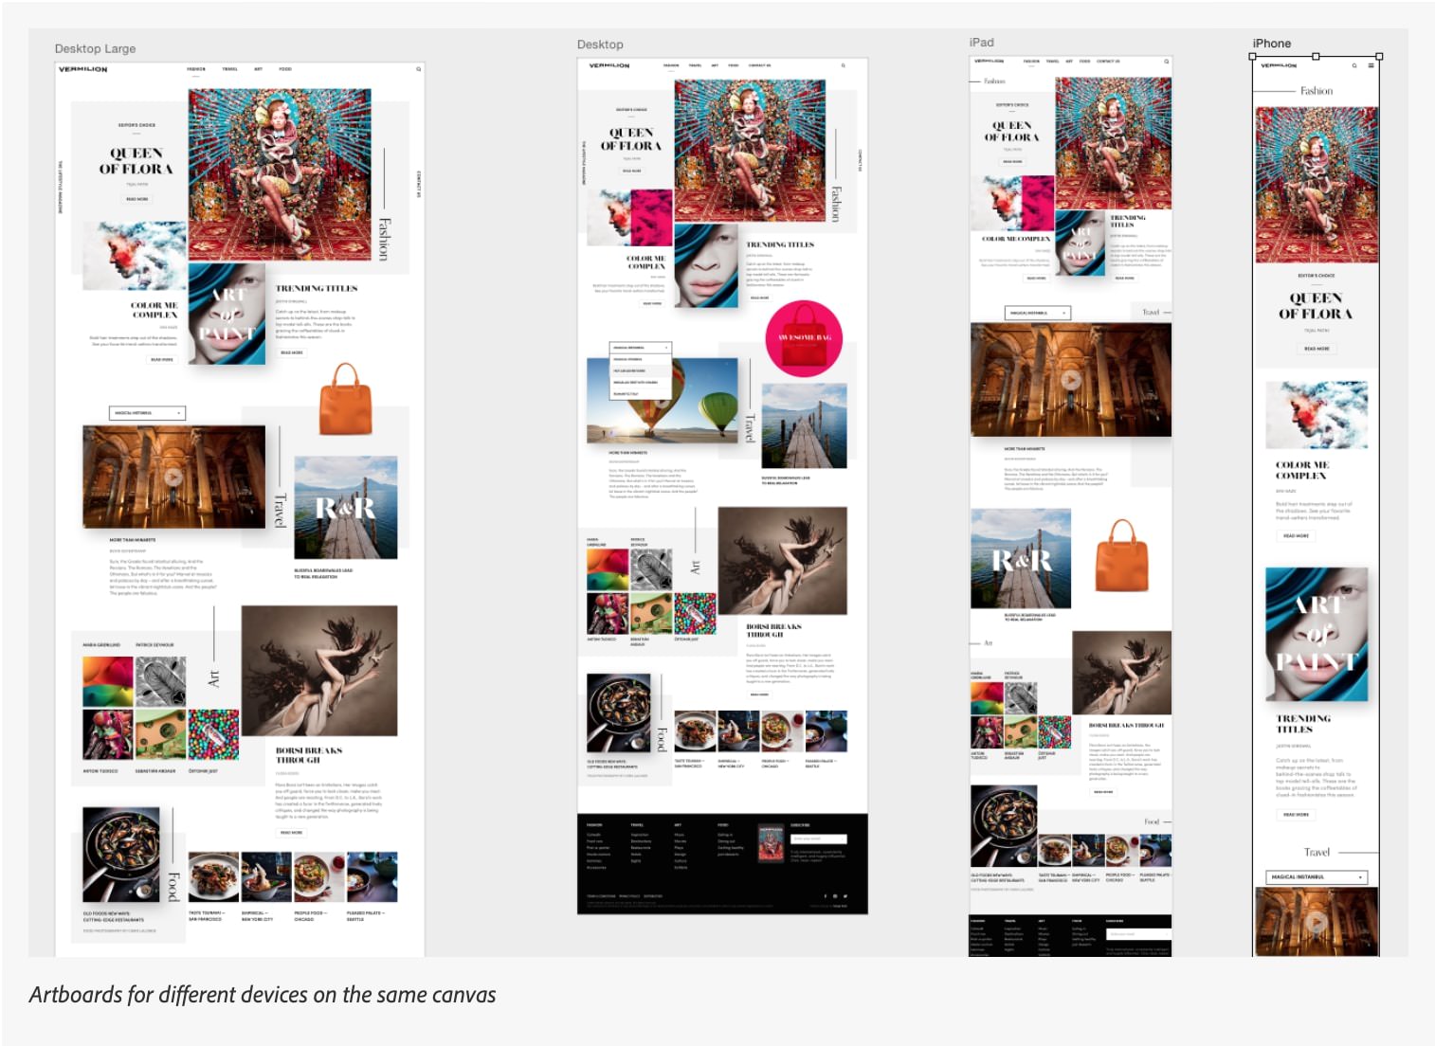The image size is (1435, 1046).
Task: Click the Instagram icon in the Desktop footer
Action: [x=835, y=896]
